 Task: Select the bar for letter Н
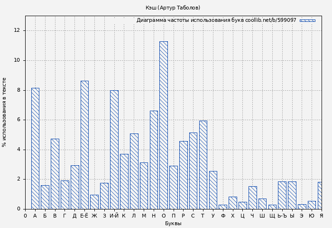point(154,160)
